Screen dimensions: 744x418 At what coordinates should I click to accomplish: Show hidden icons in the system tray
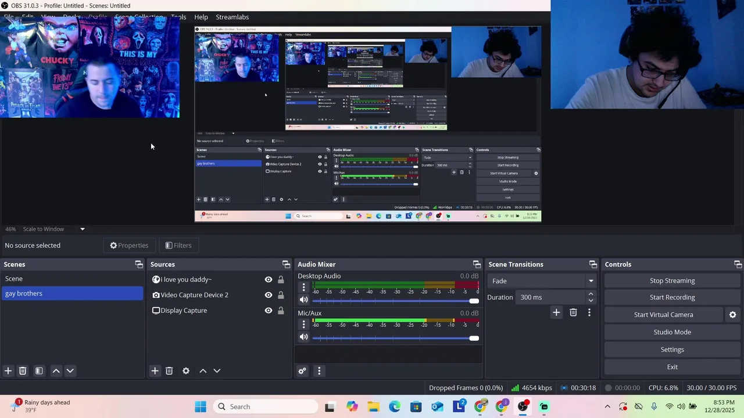click(x=607, y=406)
